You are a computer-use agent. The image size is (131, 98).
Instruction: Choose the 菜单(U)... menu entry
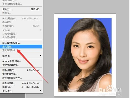pos(21,87)
